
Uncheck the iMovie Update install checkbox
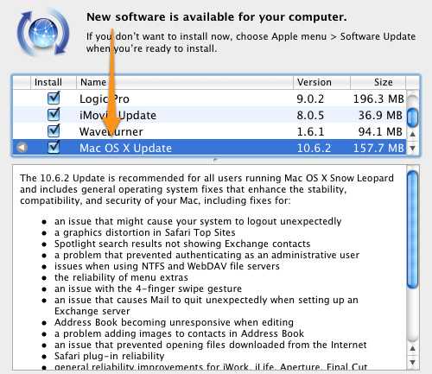pyautogui.click(x=54, y=114)
